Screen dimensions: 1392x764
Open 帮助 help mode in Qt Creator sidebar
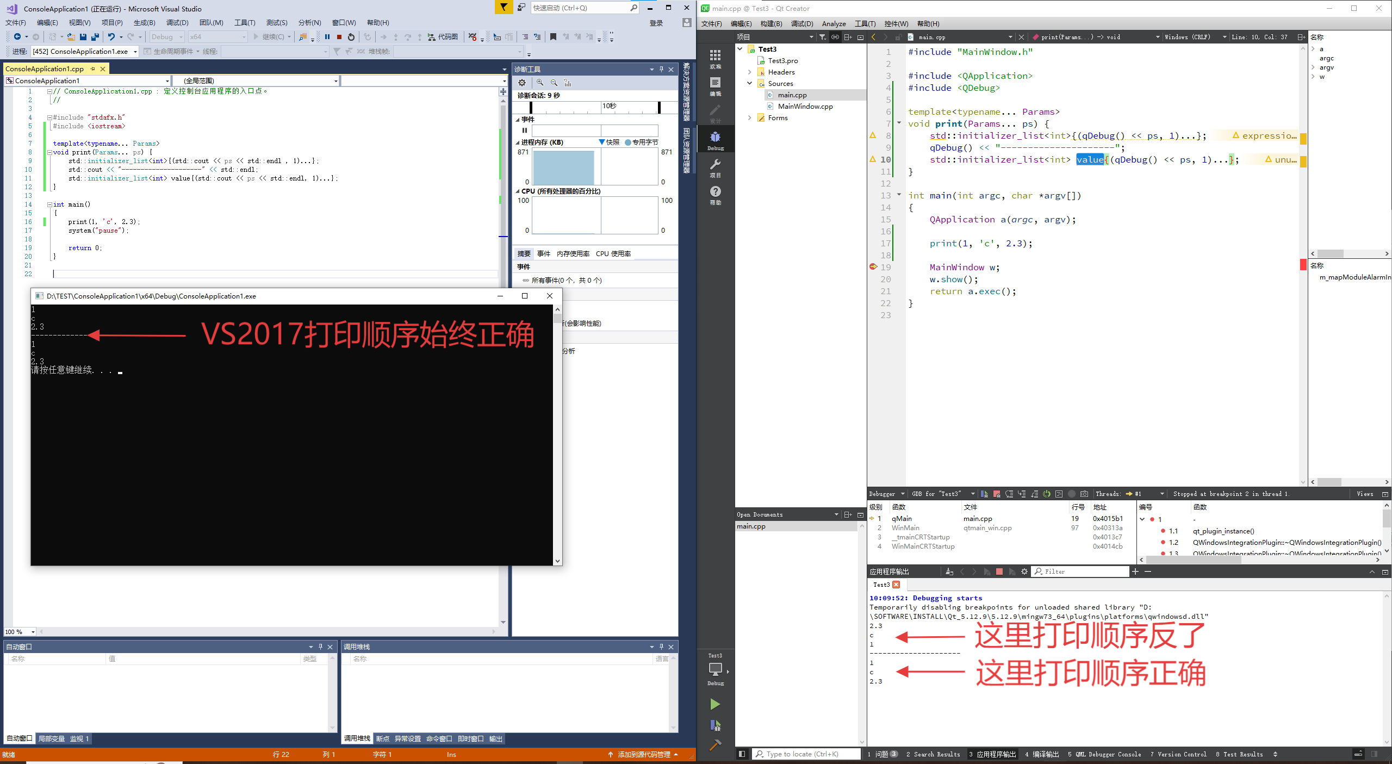click(716, 195)
